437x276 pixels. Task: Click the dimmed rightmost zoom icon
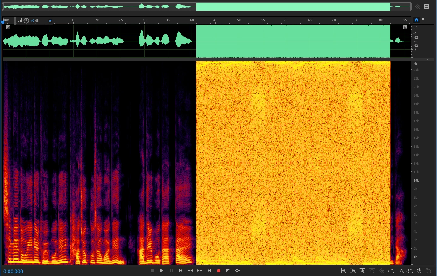[x=429, y=271]
